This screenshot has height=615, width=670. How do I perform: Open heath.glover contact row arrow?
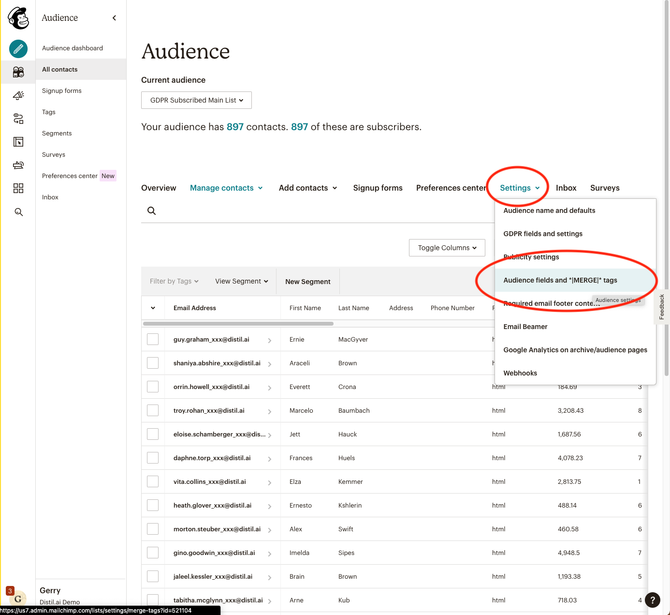(269, 507)
